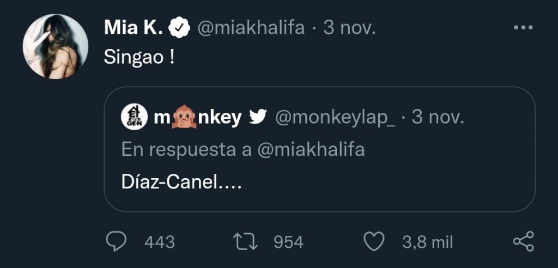Open Mia K.'s profile picture

tap(56, 46)
